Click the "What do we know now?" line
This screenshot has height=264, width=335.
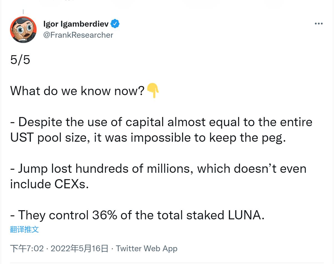coord(77,91)
